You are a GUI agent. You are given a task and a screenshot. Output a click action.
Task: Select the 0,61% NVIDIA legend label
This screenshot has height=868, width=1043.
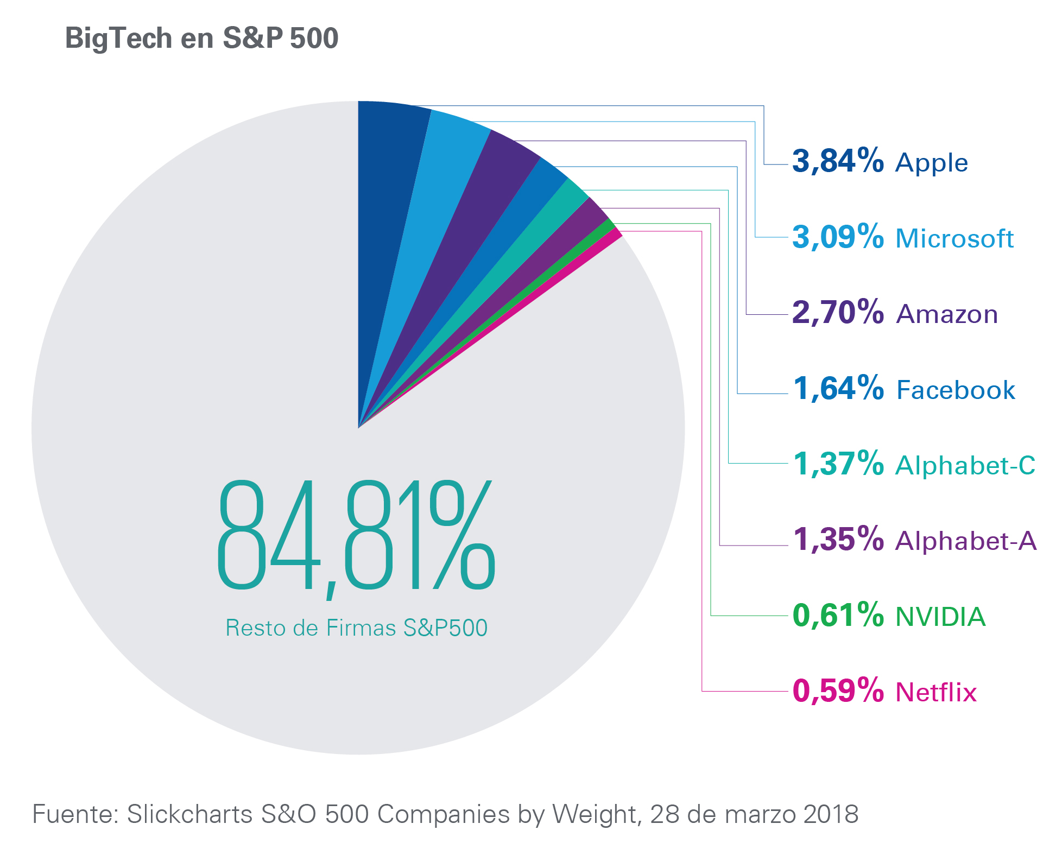coord(889,616)
